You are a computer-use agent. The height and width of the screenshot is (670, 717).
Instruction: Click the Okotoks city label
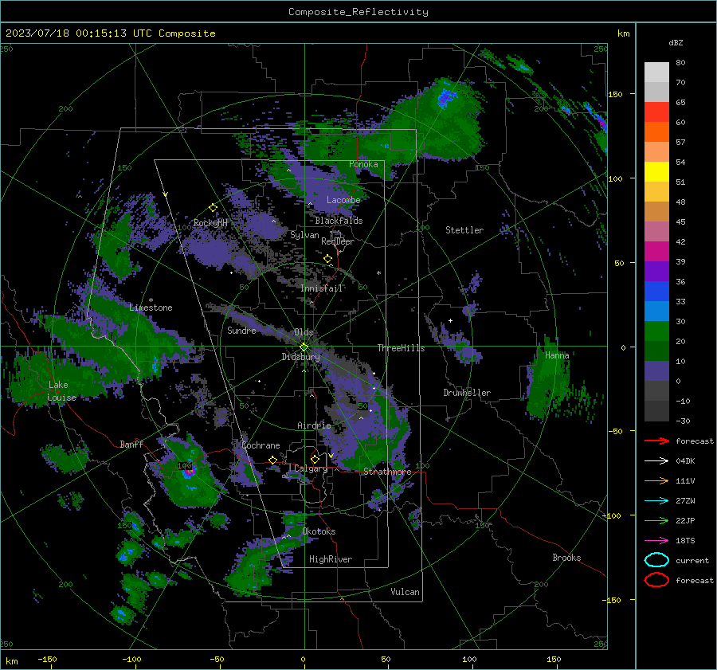point(319,531)
